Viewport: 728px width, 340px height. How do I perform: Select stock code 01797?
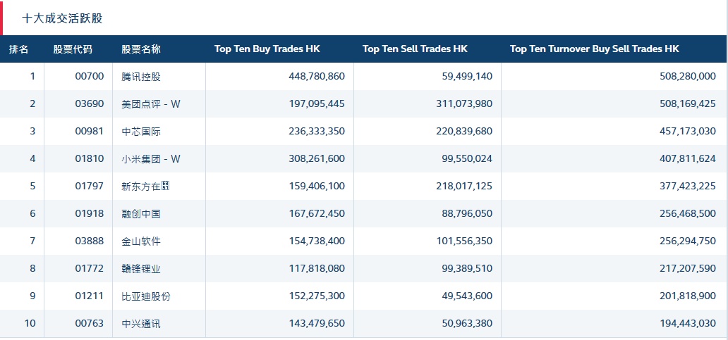[x=89, y=187]
